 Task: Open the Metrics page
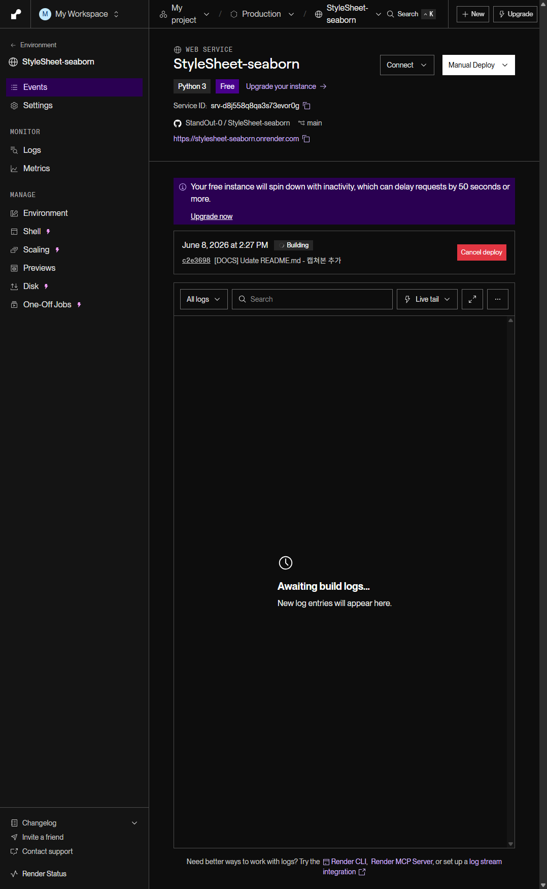pyautogui.click(x=74, y=169)
